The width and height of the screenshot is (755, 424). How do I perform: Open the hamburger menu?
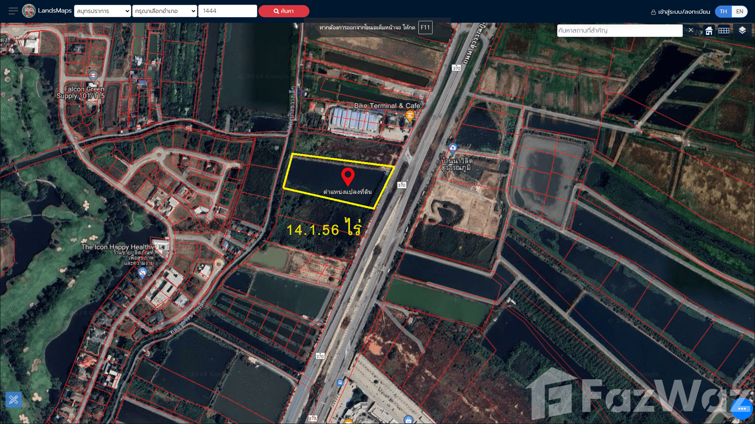(x=13, y=11)
